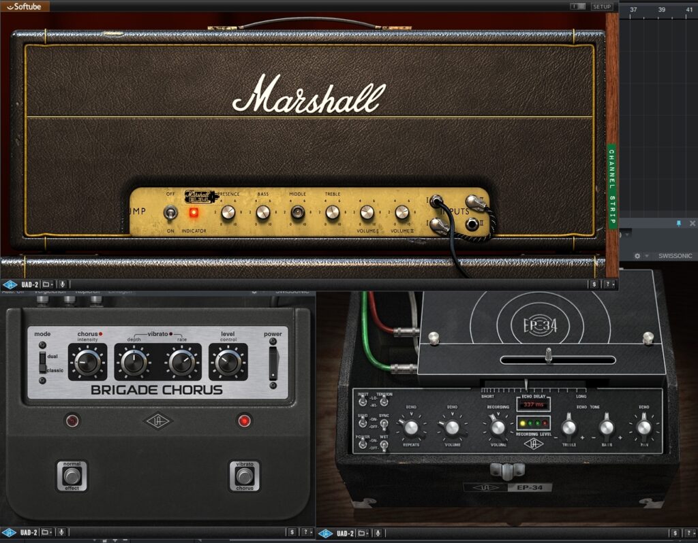Screen dimensions: 698x543
Task: Click the SWISSONIC label in DAW panel
Action: tap(676, 256)
